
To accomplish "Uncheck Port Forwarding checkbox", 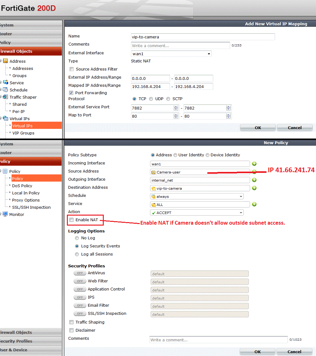I will coord(71,93).
